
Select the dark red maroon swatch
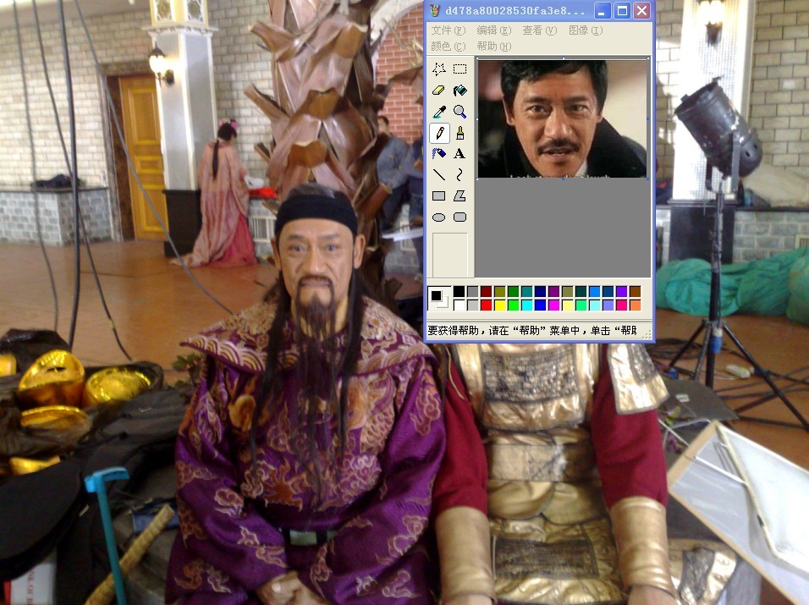pos(486,292)
